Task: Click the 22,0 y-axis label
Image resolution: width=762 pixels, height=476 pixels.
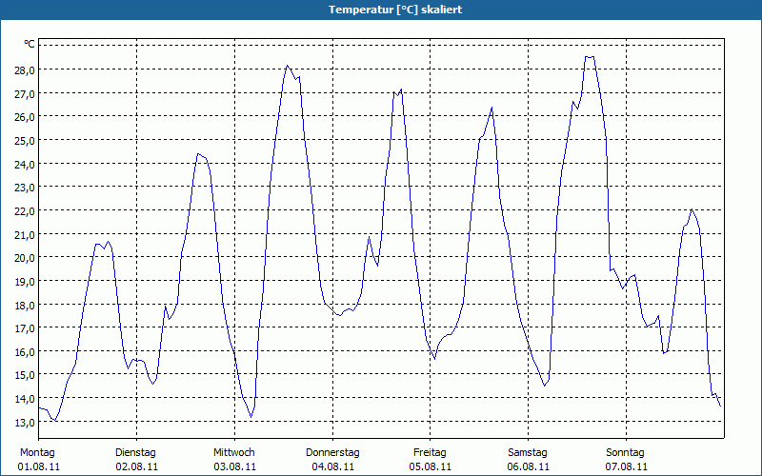Action: click(x=25, y=211)
